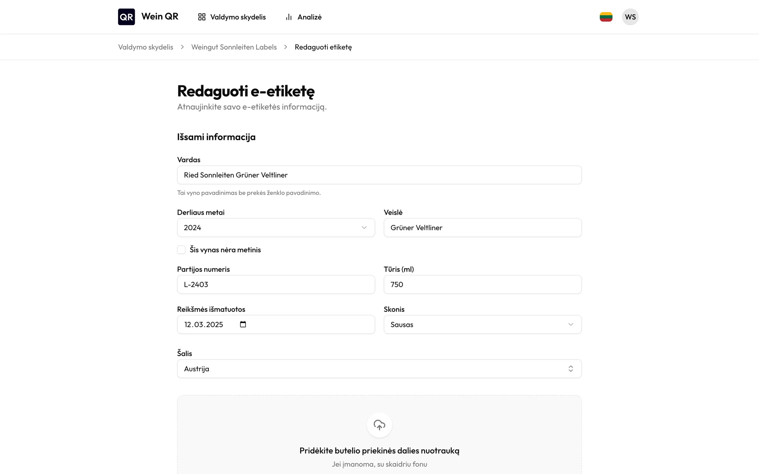
Task: Click 'Pridėkite butelio priekinės dalies nuotrauką' text
Action: pos(379,450)
